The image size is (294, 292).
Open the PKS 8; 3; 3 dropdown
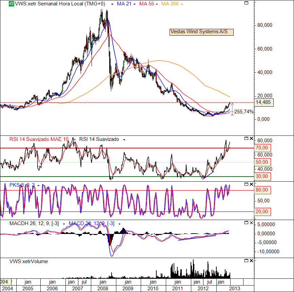(38, 185)
